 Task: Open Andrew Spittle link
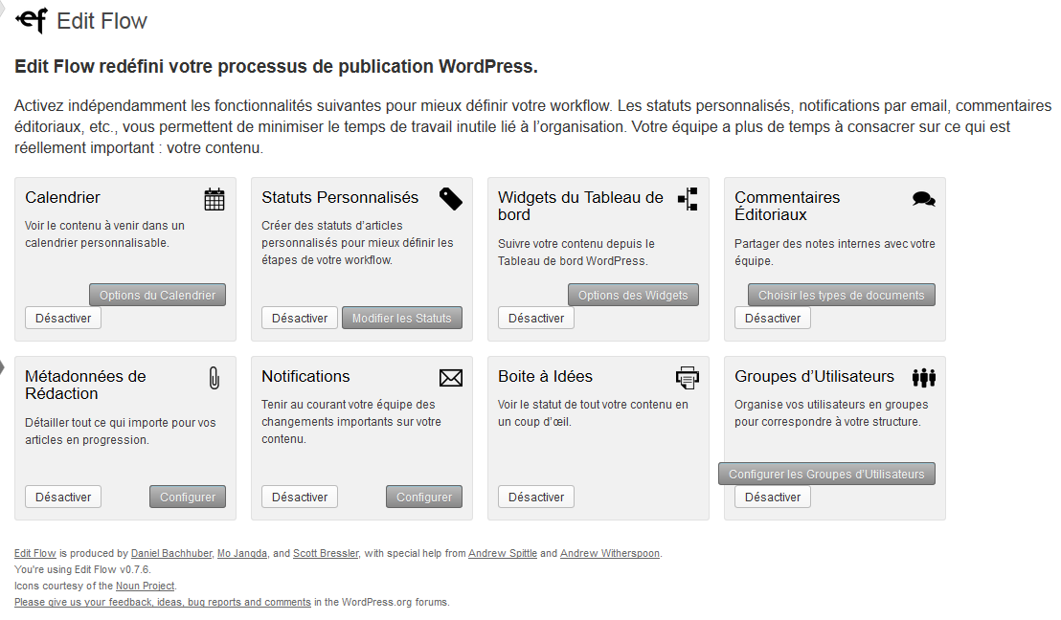[503, 553]
